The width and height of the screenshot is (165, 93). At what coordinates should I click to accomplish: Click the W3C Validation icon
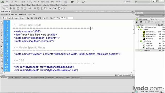(39, 18)
